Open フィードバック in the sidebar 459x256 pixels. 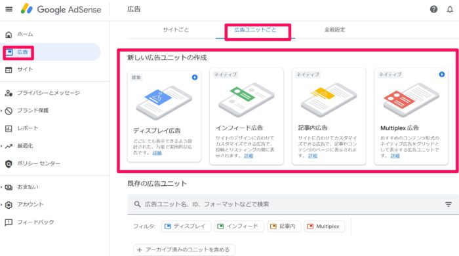pyautogui.click(x=35, y=222)
